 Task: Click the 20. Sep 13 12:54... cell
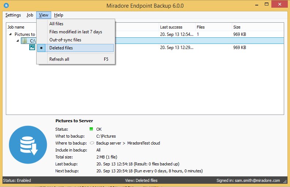point(177,34)
